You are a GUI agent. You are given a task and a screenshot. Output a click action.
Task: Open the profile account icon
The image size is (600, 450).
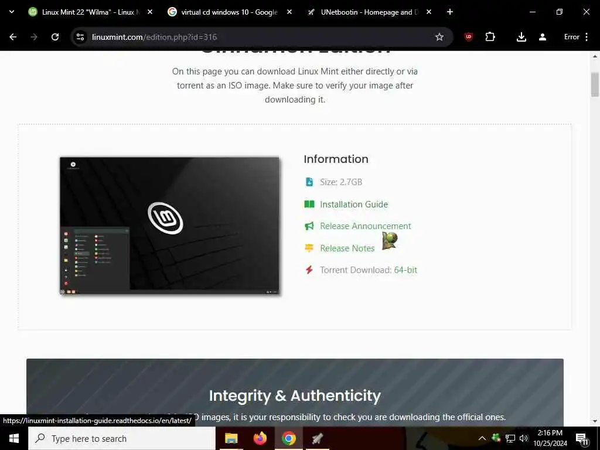point(542,37)
